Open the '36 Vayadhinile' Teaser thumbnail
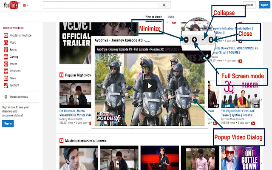The image size is (272, 170). [x=241, y=94]
